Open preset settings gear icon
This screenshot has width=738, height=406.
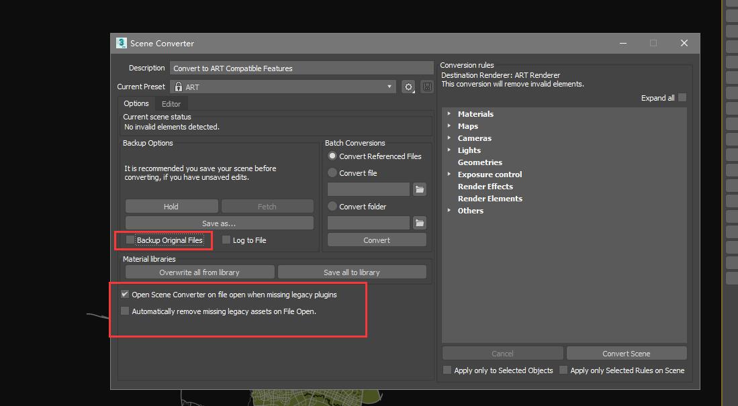(408, 87)
